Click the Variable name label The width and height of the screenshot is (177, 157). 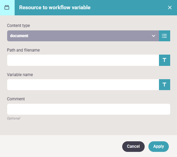point(20,75)
